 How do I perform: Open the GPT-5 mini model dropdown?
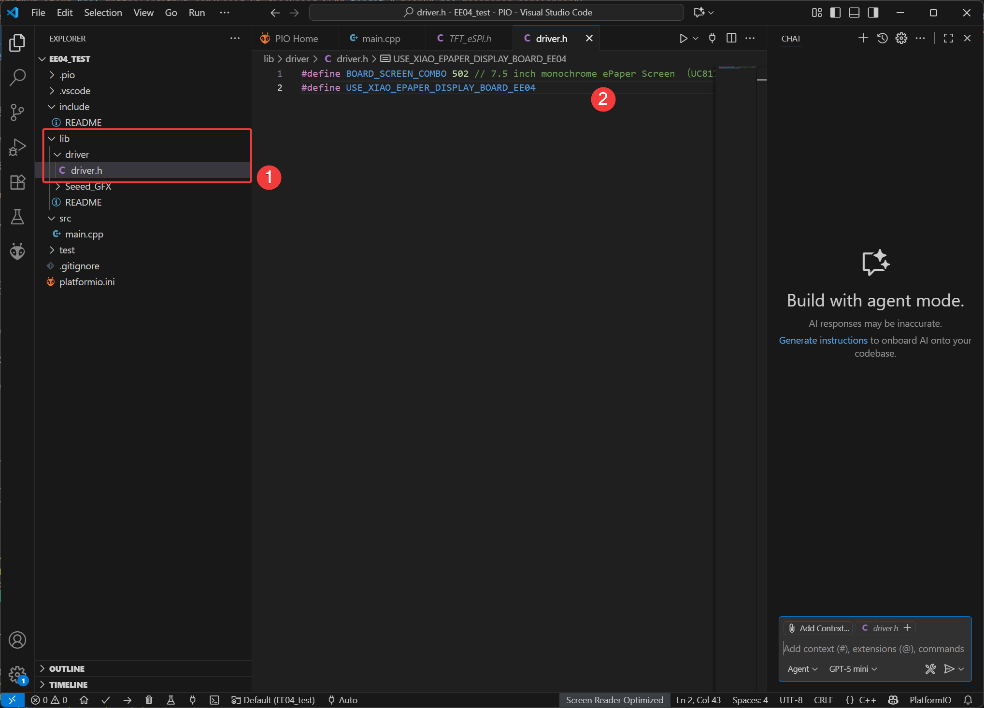coord(853,669)
